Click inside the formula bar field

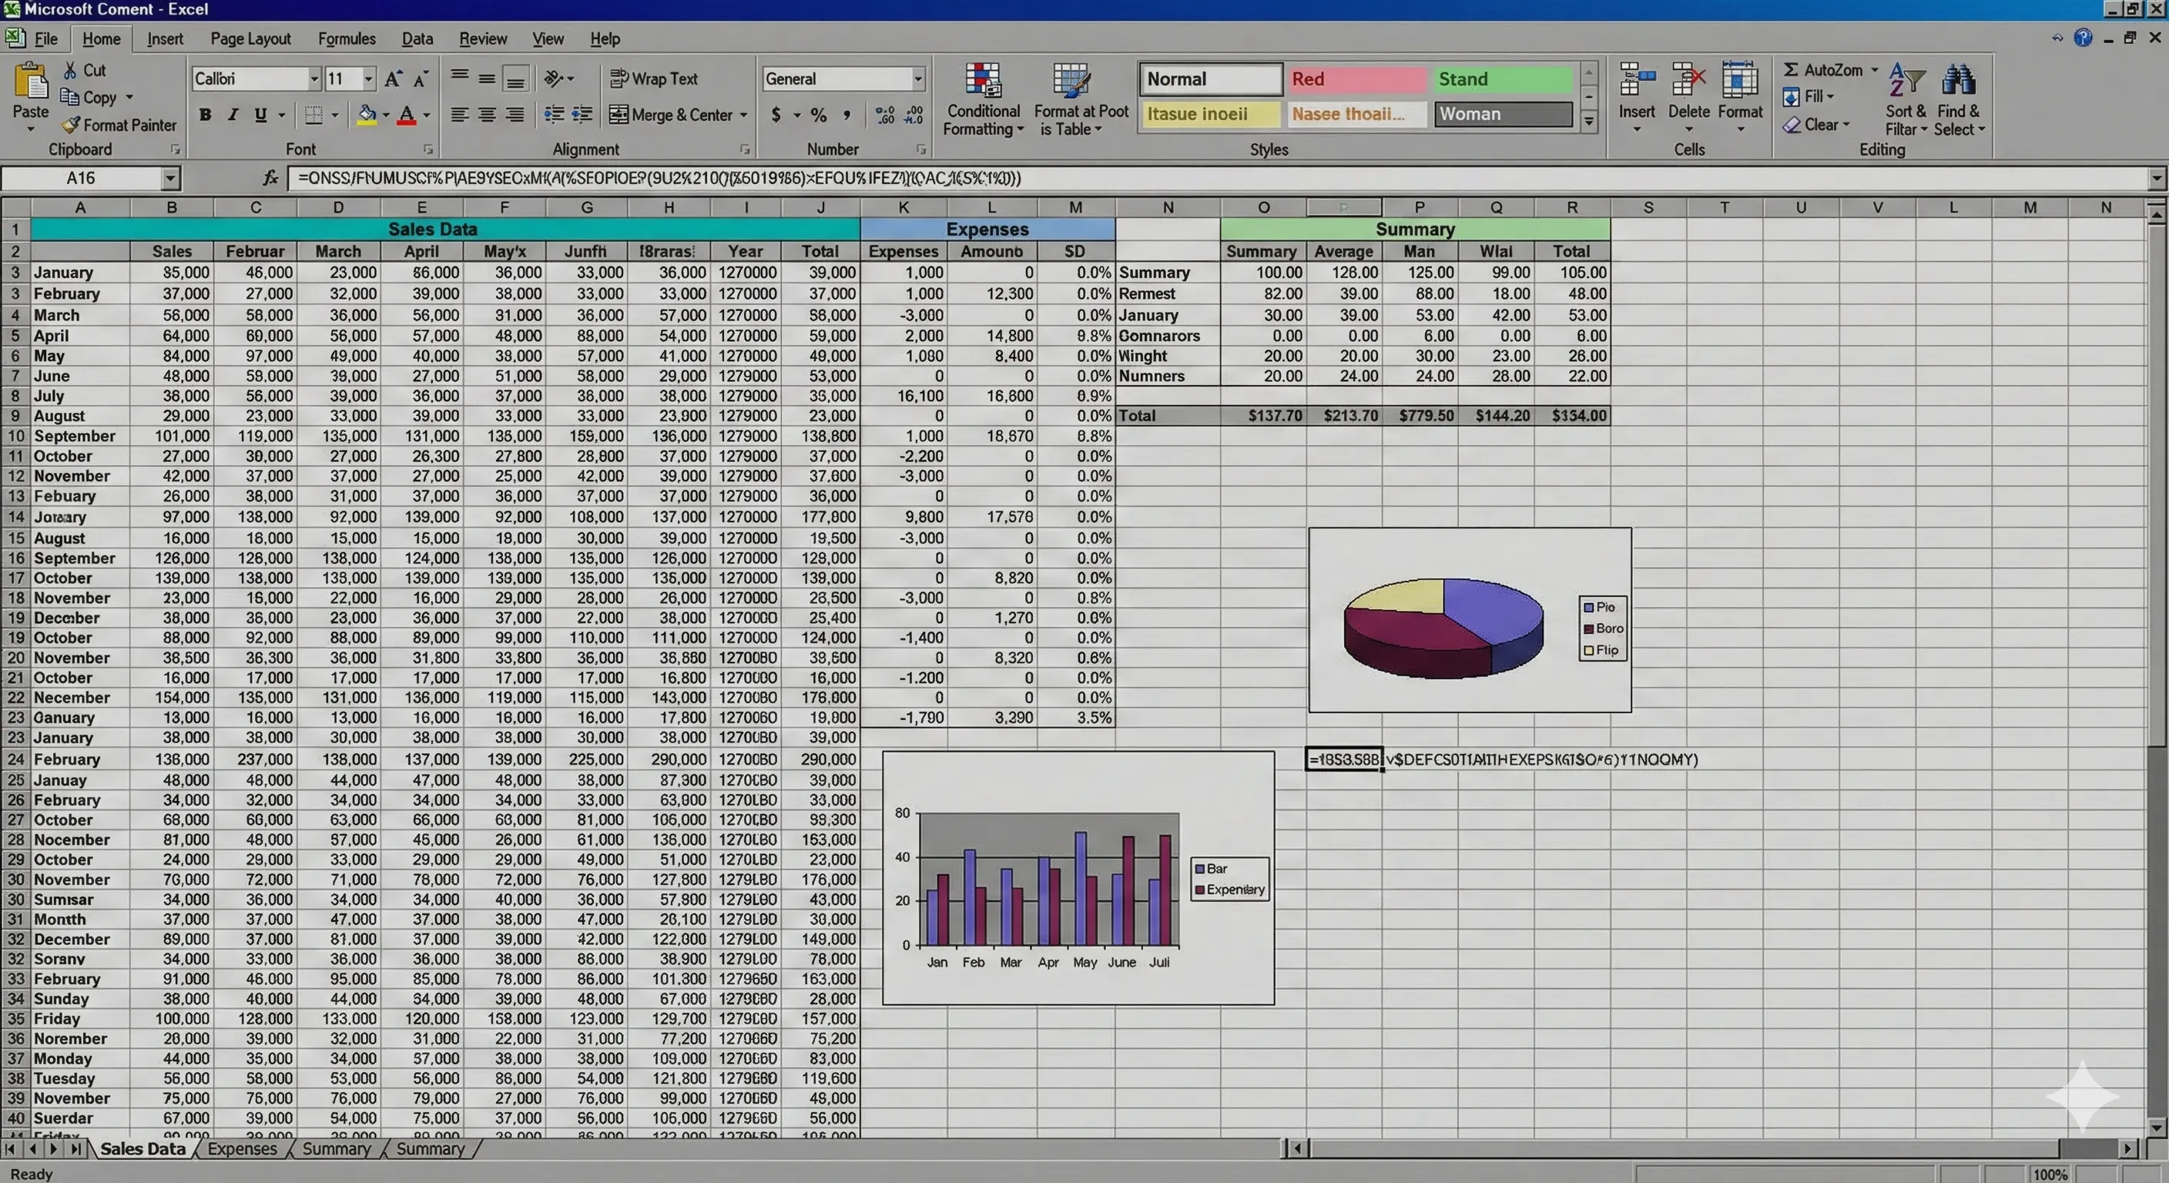(x=1178, y=178)
